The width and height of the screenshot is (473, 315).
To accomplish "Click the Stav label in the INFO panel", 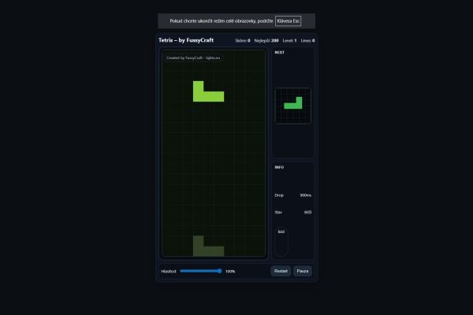I will point(278,212).
